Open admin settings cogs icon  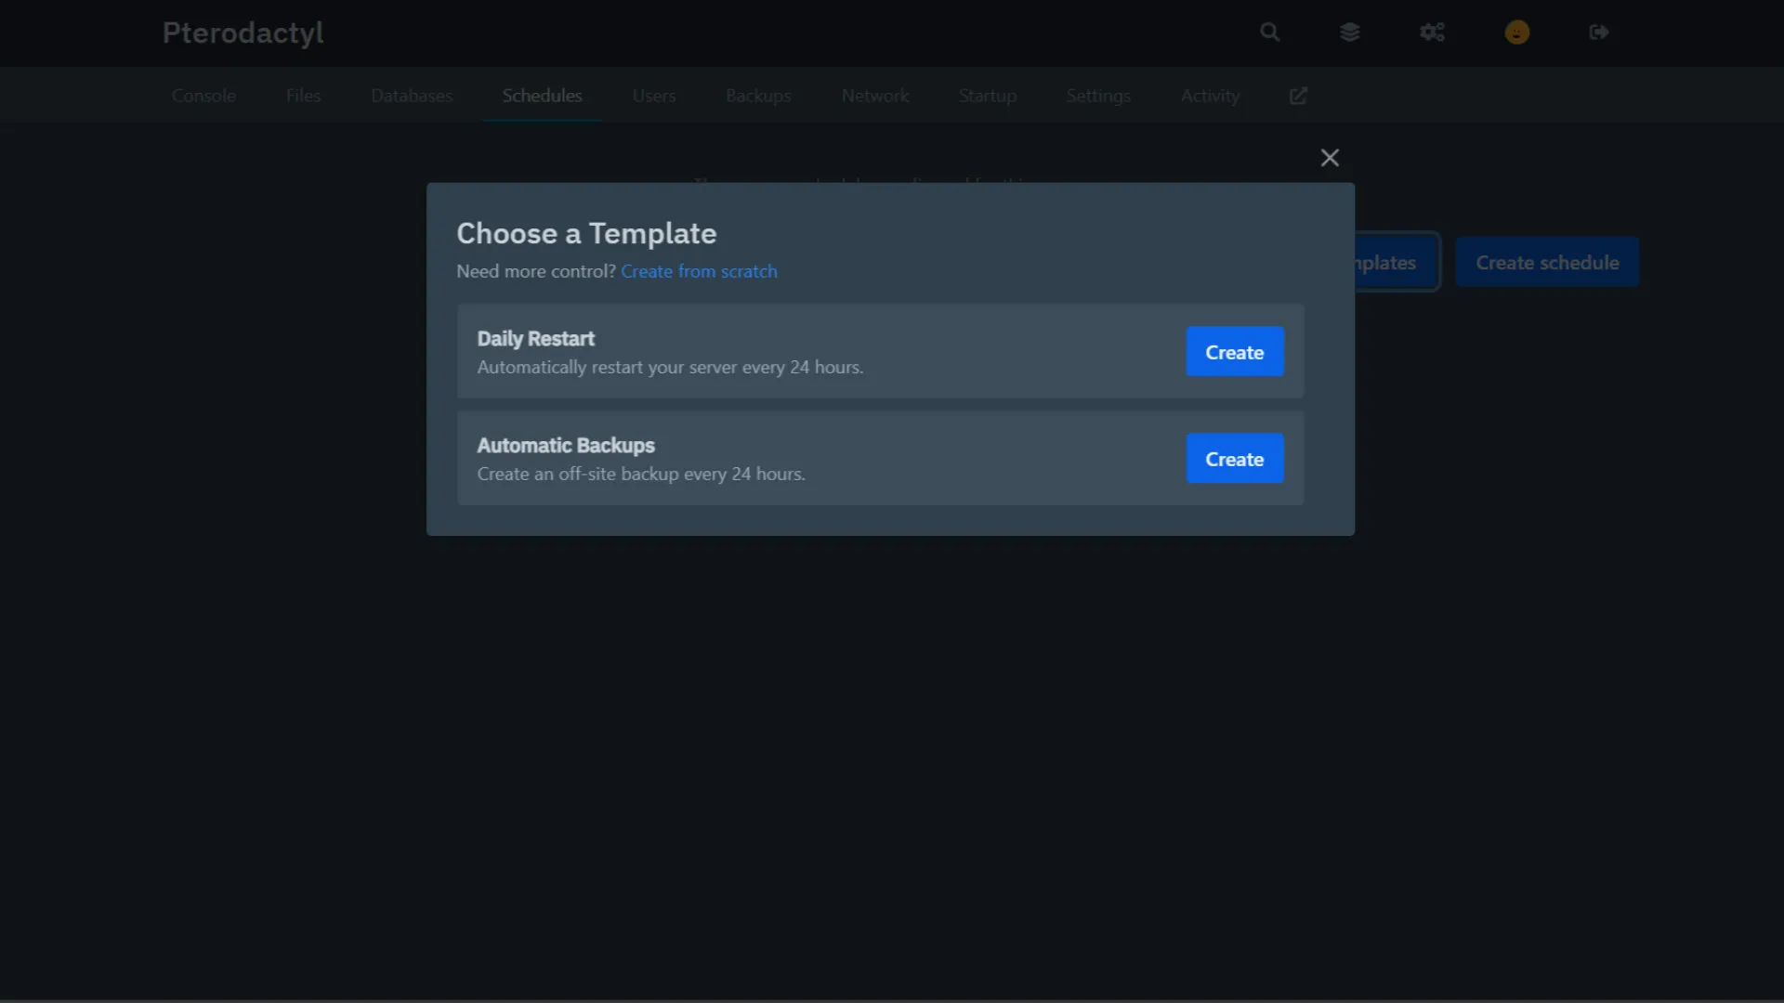pyautogui.click(x=1432, y=33)
